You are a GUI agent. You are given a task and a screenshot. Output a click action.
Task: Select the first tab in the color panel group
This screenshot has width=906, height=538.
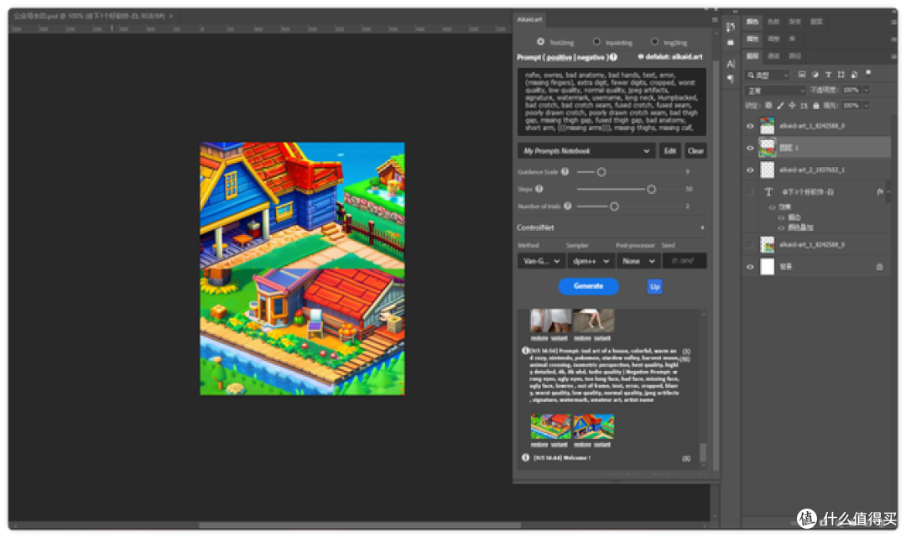coord(752,22)
